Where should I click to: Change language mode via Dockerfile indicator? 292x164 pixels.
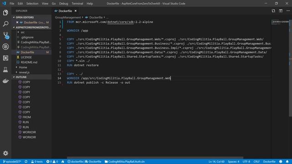269,162
